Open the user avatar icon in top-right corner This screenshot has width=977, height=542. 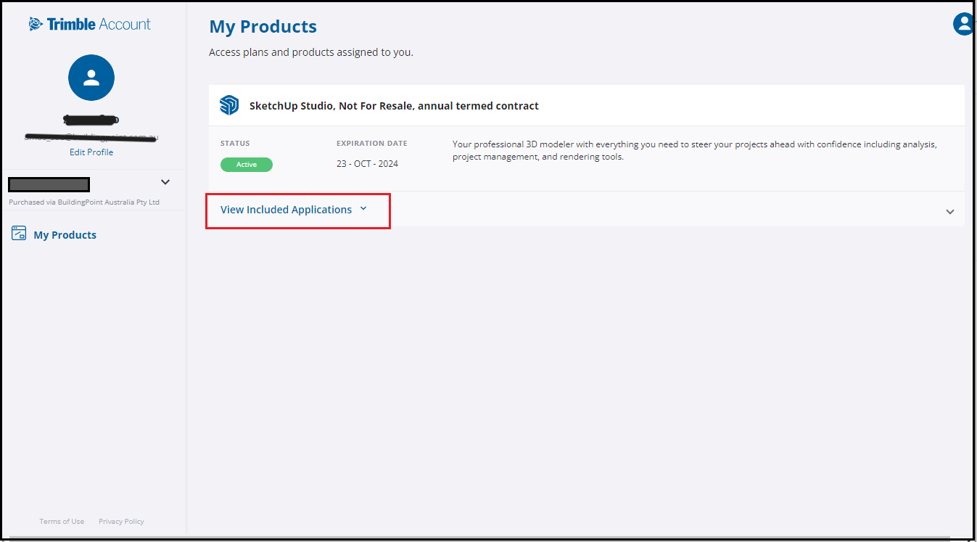(x=963, y=23)
